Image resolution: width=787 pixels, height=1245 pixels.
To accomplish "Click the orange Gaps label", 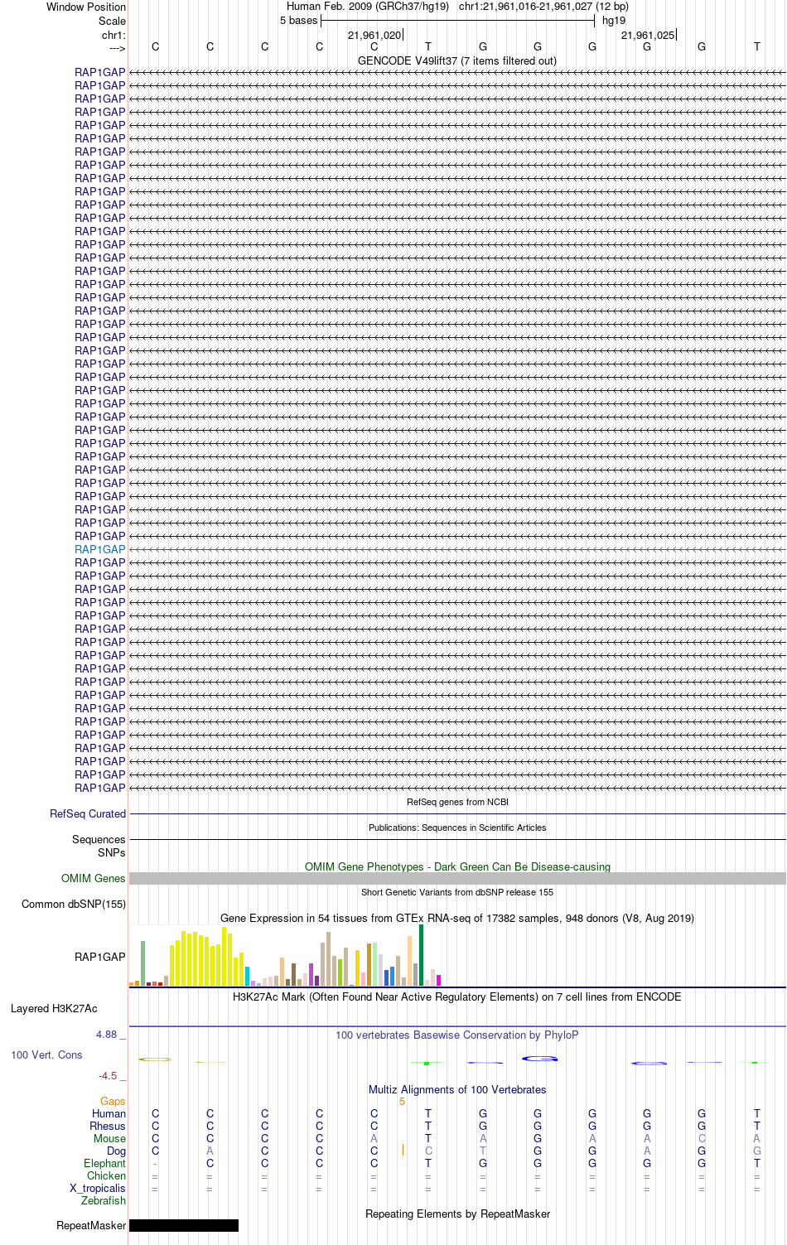I will pos(113,1101).
